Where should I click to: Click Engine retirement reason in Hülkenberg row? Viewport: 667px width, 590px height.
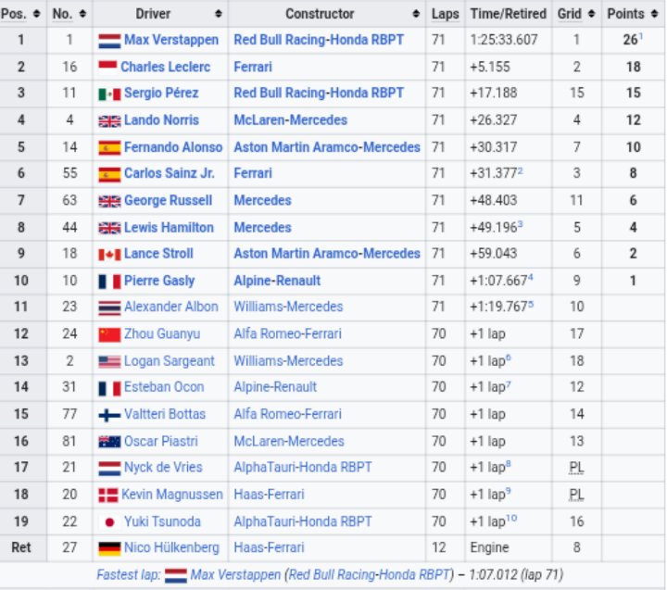point(489,547)
